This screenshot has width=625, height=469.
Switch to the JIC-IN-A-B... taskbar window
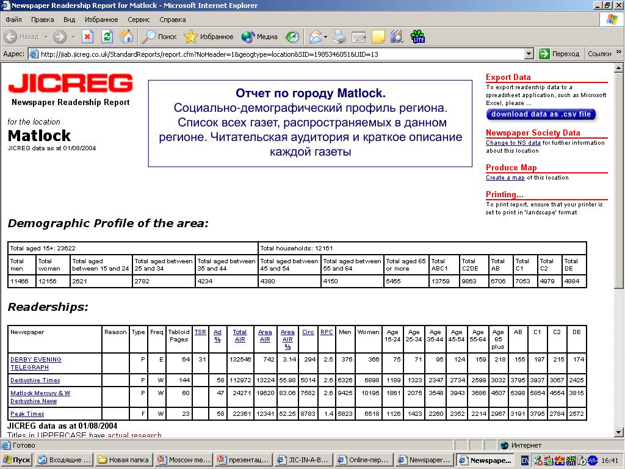(x=303, y=460)
